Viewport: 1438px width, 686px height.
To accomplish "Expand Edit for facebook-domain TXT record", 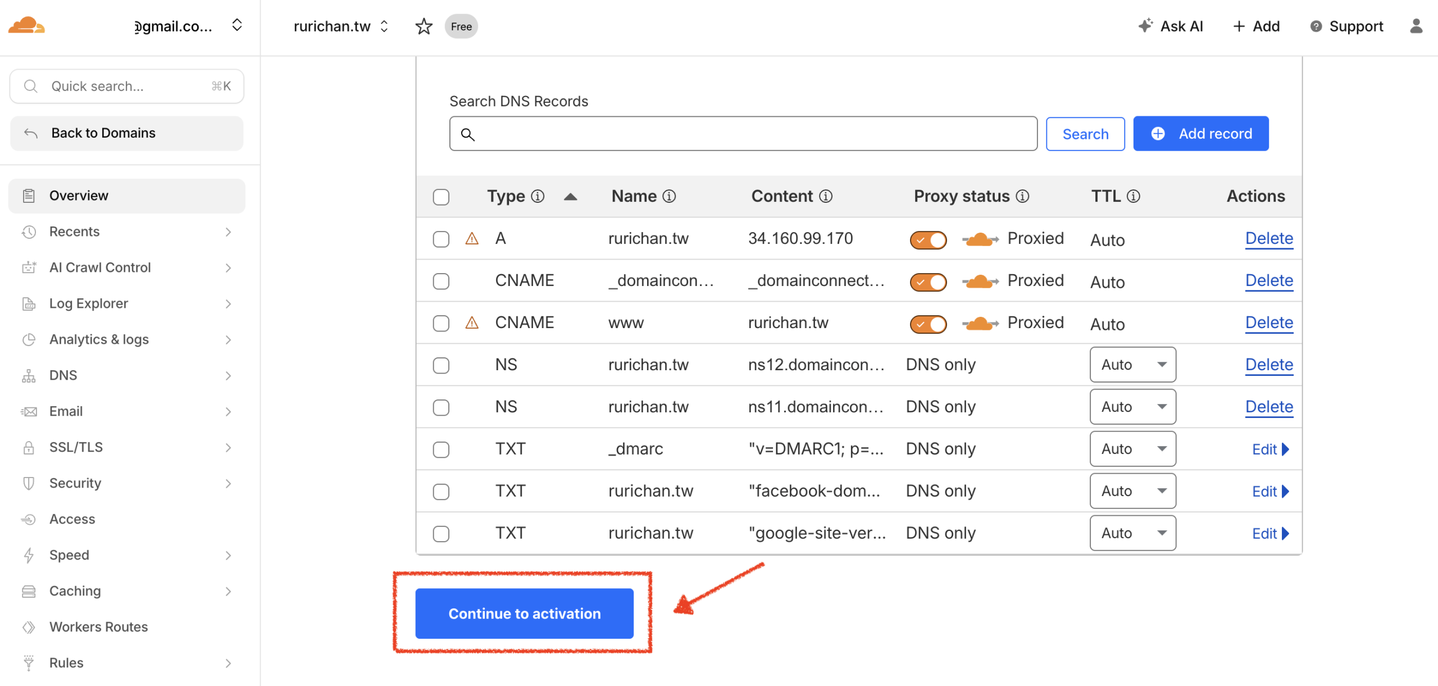I will coord(1270,492).
